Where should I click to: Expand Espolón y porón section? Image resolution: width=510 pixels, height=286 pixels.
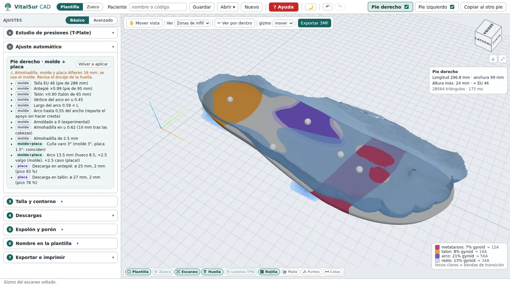click(x=60, y=229)
